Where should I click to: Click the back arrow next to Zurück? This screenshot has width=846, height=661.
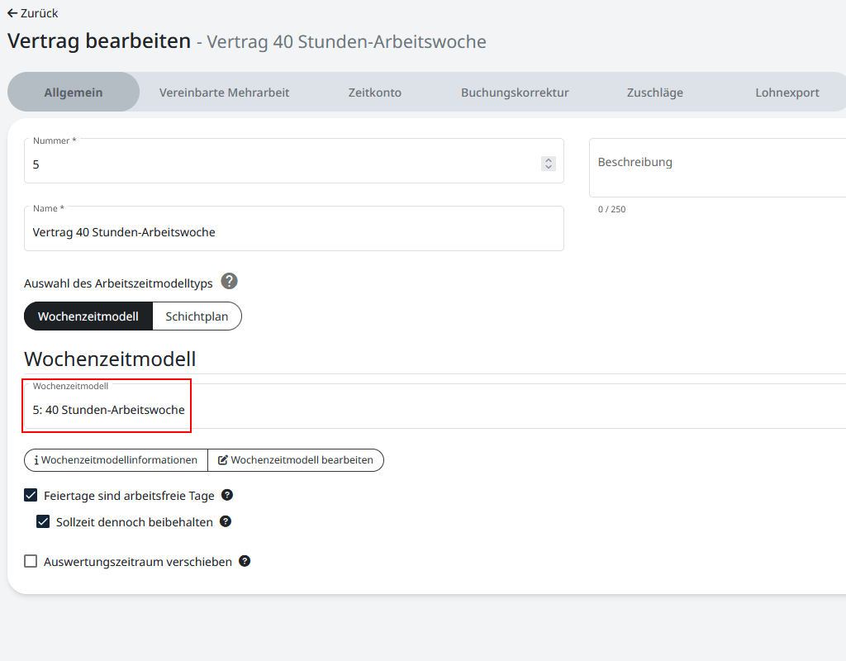pos(10,13)
